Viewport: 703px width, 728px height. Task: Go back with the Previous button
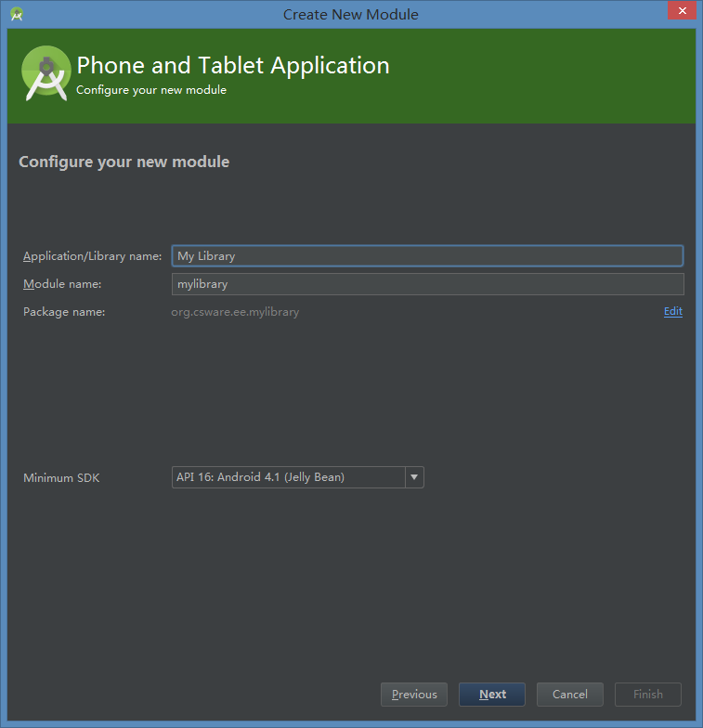coord(414,695)
